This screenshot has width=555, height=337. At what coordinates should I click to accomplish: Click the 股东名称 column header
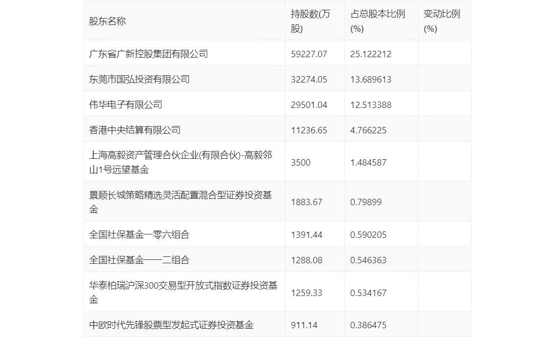107,21
